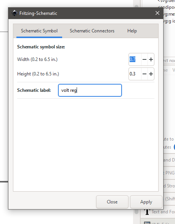Decrease the Height value with minus button
Image resolution: width=175 pixels, height=224 pixels.
click(144, 74)
